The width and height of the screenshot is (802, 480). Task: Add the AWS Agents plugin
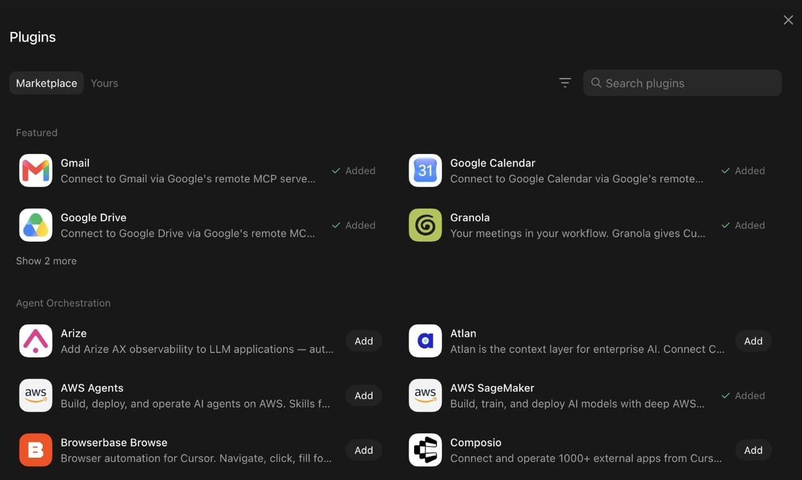click(x=364, y=395)
